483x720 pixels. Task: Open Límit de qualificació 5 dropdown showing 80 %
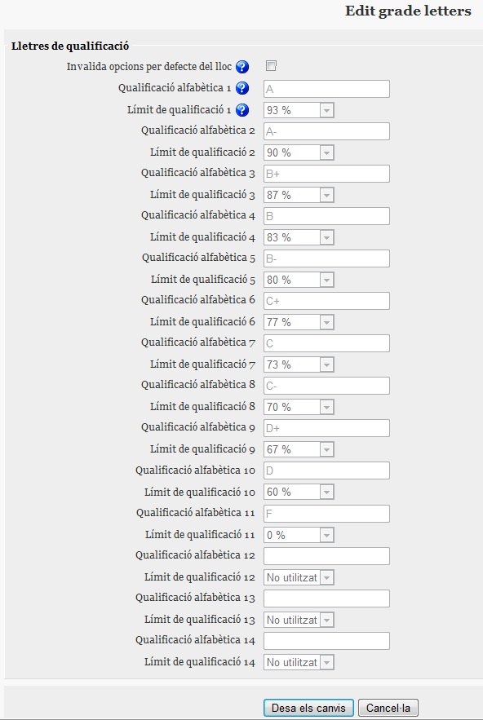(x=299, y=280)
